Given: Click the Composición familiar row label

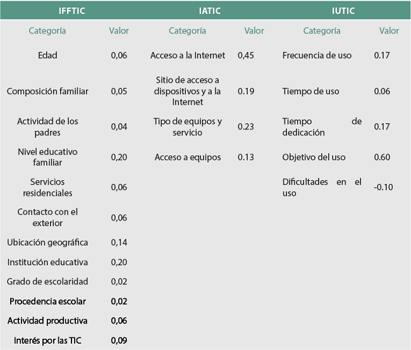Looking at the screenshot, I should [x=47, y=91].
